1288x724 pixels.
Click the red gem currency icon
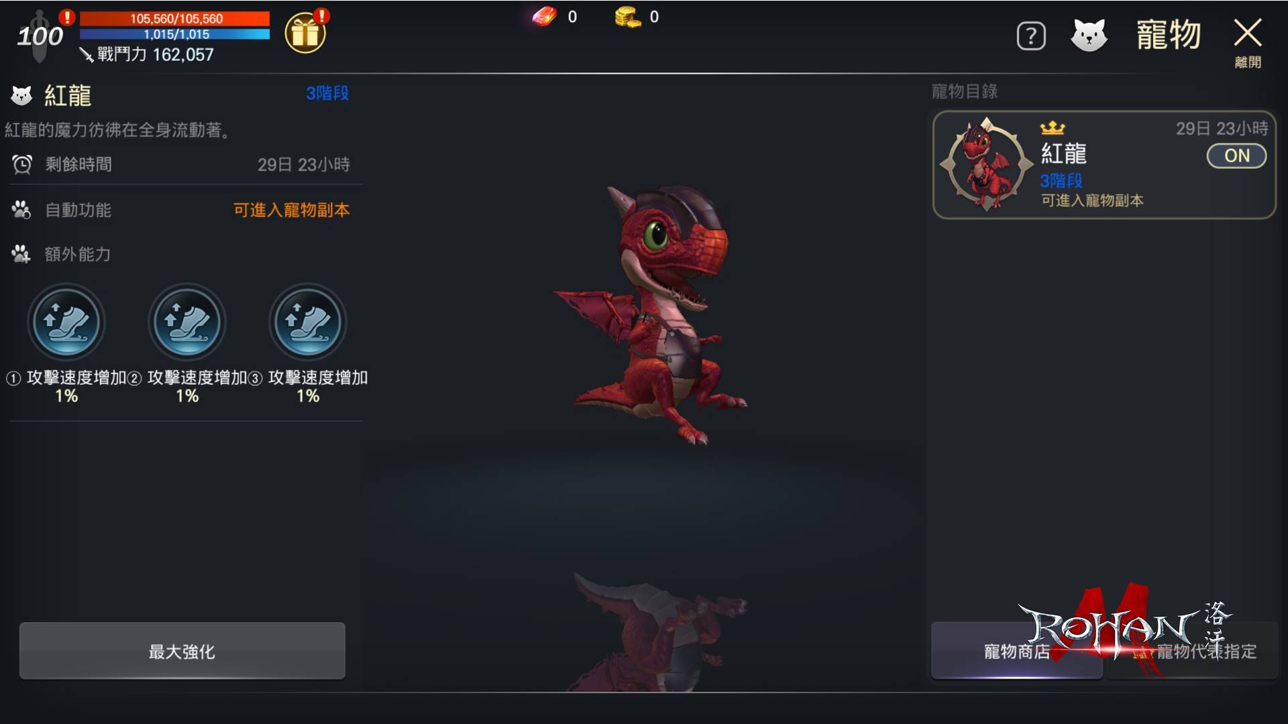pos(545,16)
